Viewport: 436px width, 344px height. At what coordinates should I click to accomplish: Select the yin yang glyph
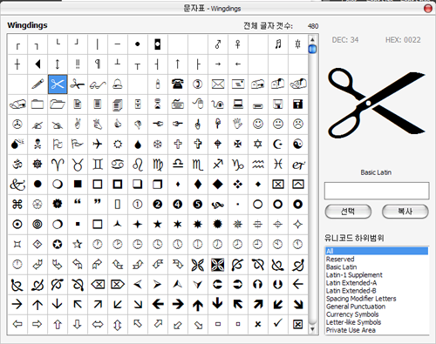tap(298, 144)
